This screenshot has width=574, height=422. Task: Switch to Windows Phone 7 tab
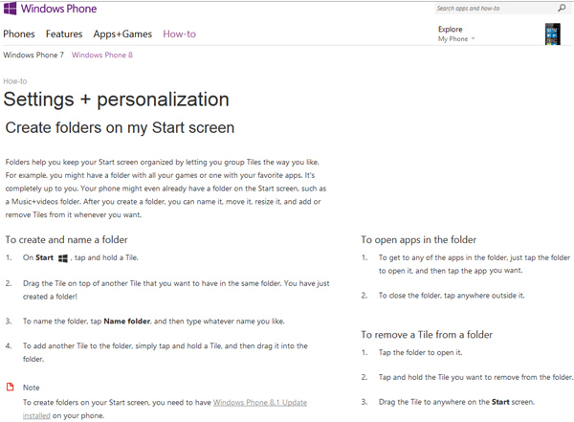coord(33,55)
